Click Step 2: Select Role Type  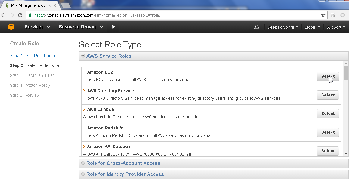35,65
